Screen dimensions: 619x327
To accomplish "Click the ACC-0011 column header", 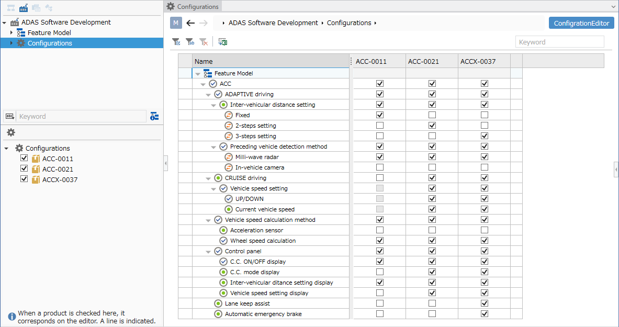I will point(379,61).
